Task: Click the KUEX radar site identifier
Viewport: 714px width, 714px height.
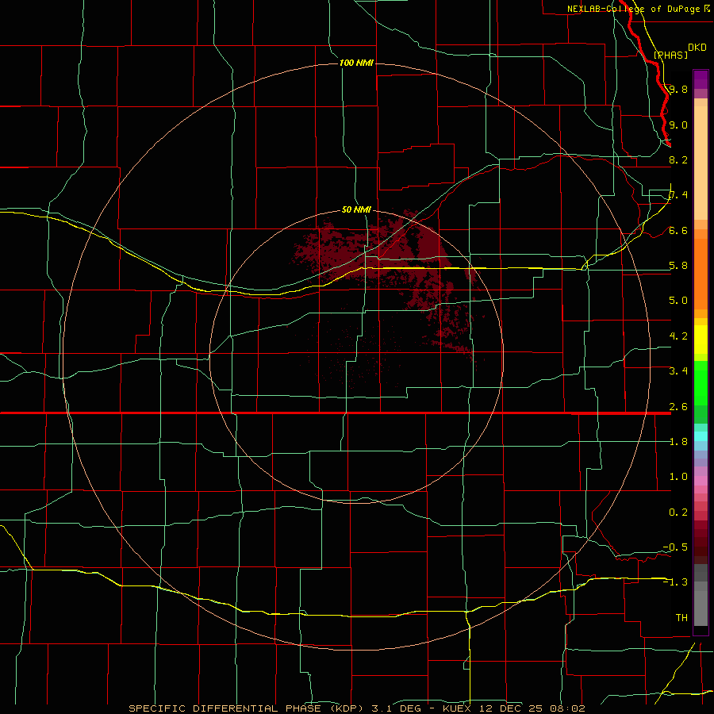Action: tap(458, 708)
